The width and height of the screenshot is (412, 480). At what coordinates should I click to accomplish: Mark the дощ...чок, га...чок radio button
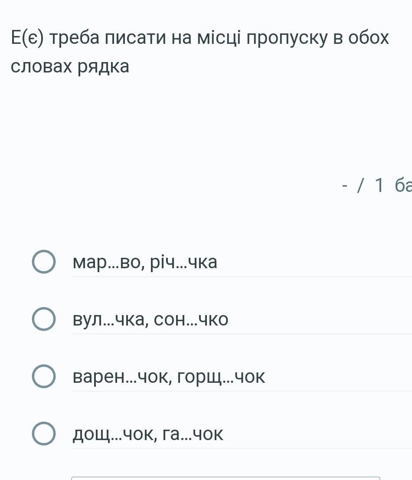(x=43, y=434)
